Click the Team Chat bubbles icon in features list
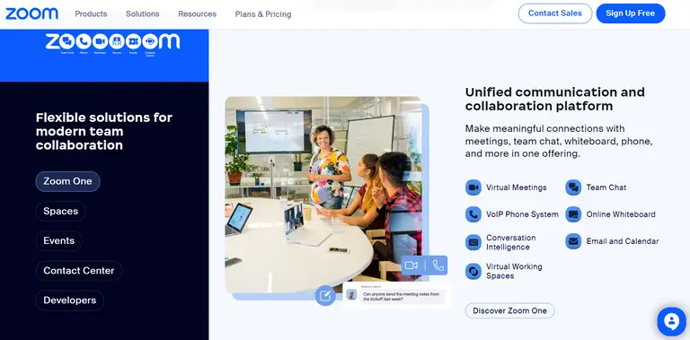This screenshot has height=340, width=690. [x=573, y=187]
